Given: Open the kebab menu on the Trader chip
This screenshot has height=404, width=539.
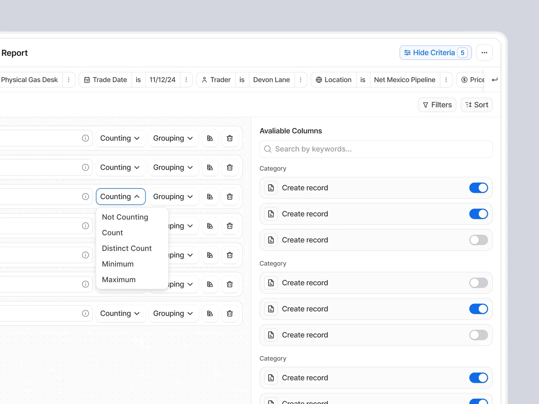Looking at the screenshot, I should (301, 80).
